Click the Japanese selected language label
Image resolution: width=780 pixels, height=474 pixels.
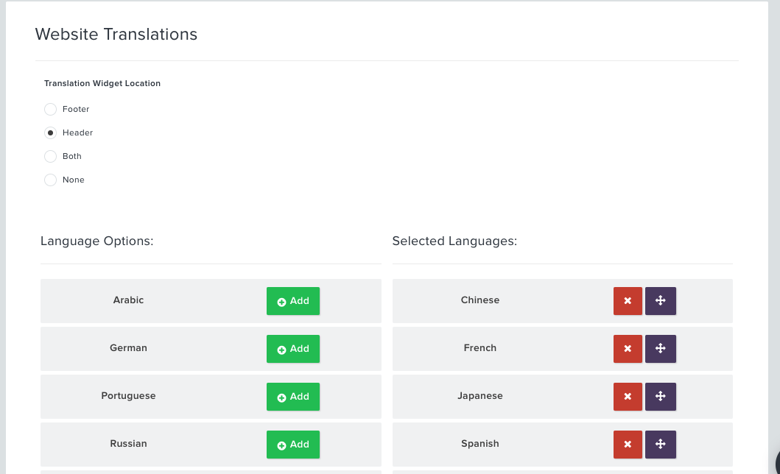click(x=480, y=396)
